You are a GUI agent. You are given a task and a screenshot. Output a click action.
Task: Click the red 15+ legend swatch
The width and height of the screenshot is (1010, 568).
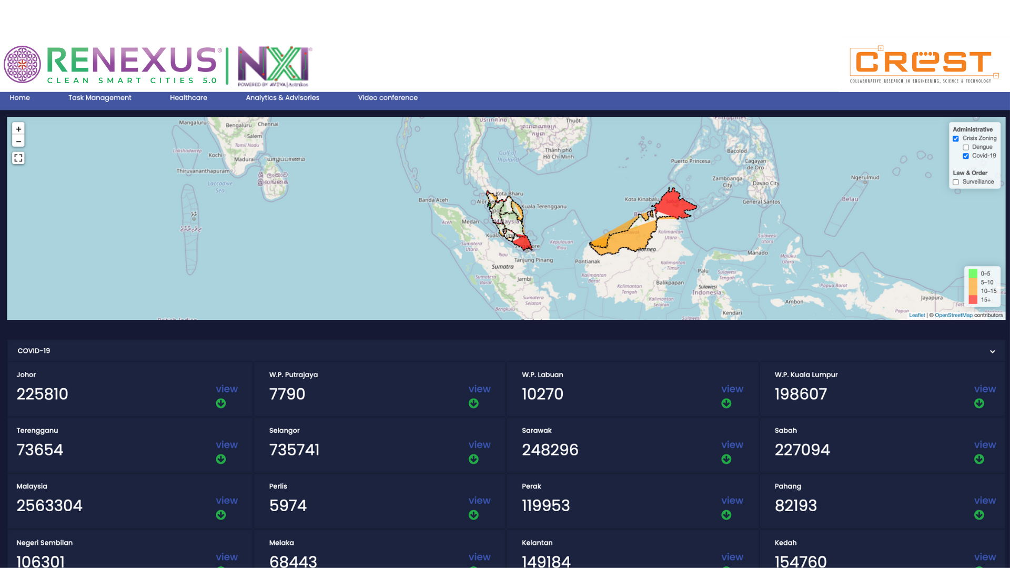[x=973, y=300]
